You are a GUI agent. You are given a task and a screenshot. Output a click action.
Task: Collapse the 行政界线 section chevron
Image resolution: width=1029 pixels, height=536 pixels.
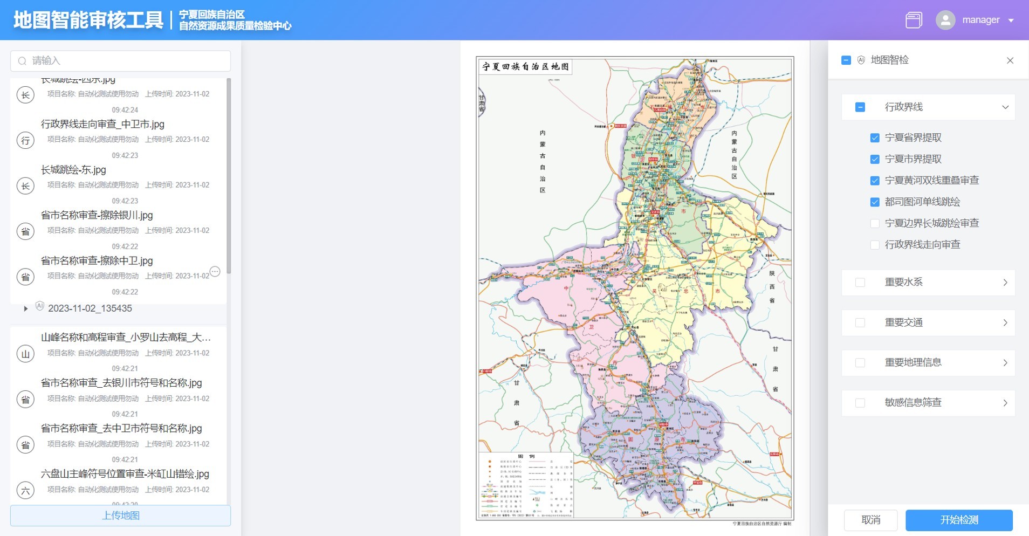click(1005, 107)
